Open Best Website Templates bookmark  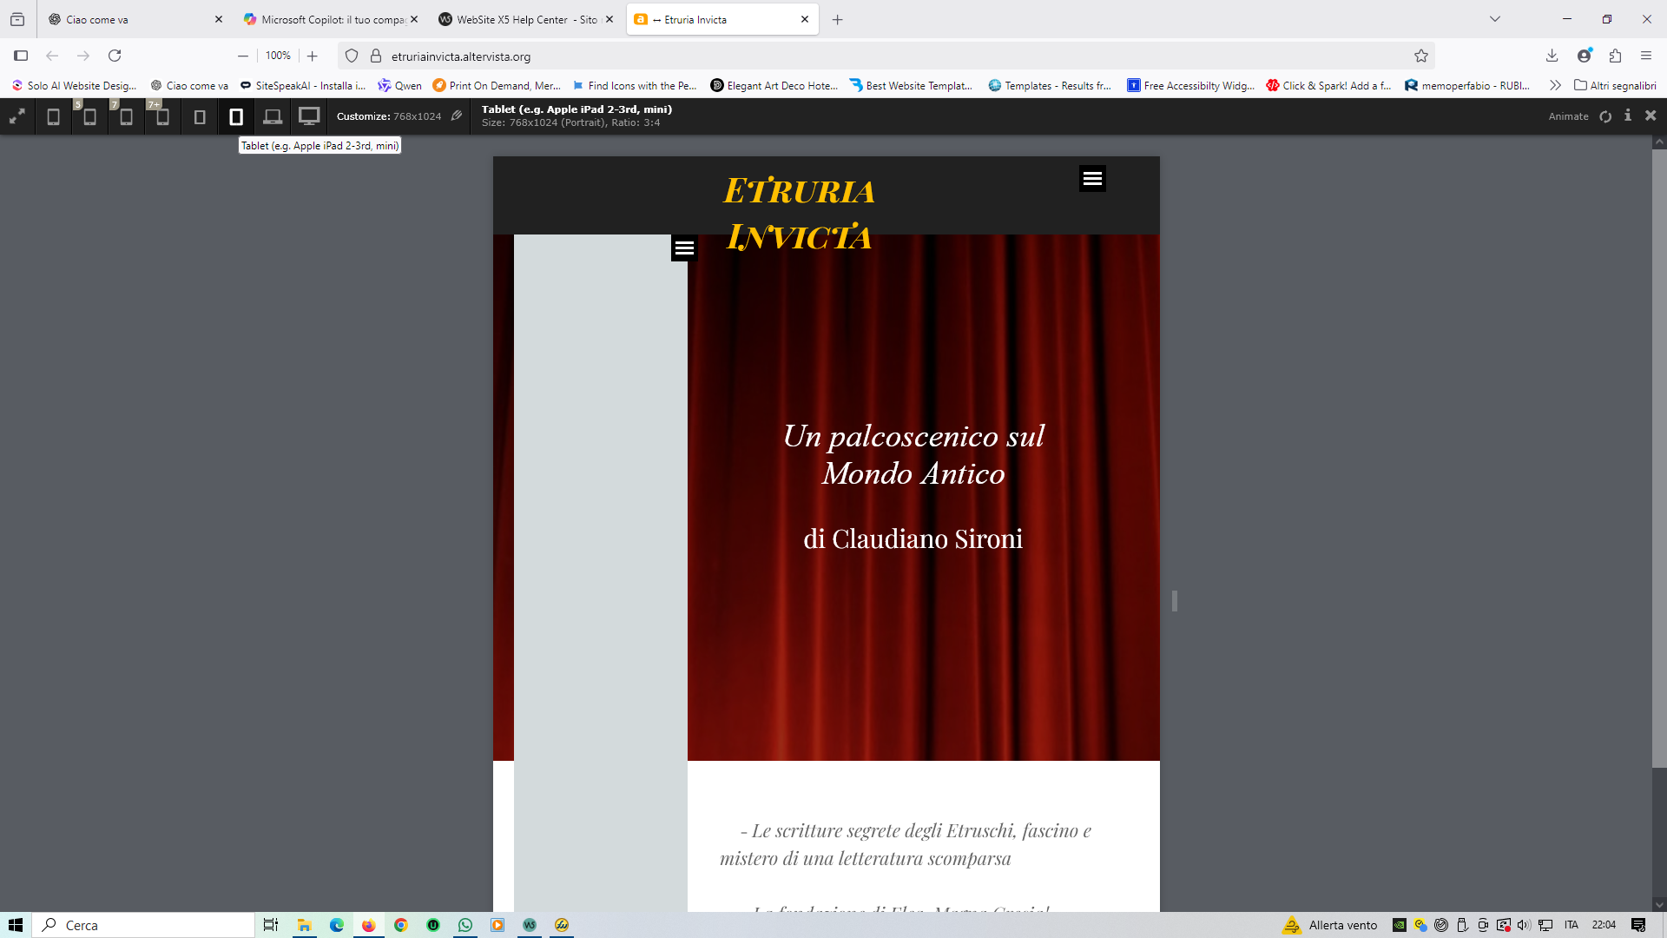[911, 85]
